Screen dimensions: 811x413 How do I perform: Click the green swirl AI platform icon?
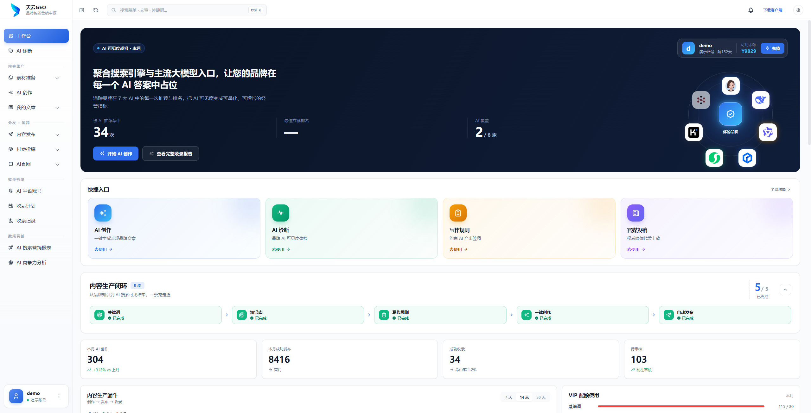pos(714,158)
